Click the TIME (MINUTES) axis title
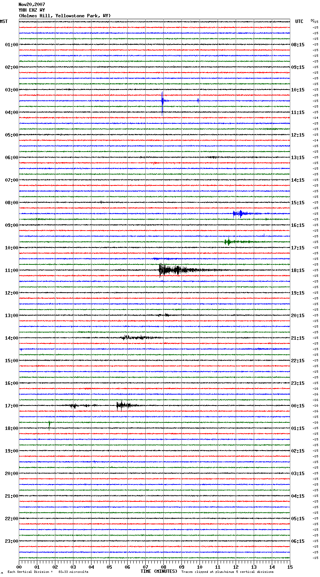Screen dimensions: 320x577 coord(159,571)
